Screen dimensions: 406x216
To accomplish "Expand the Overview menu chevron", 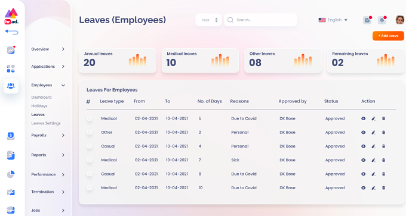I will click(x=63, y=49).
